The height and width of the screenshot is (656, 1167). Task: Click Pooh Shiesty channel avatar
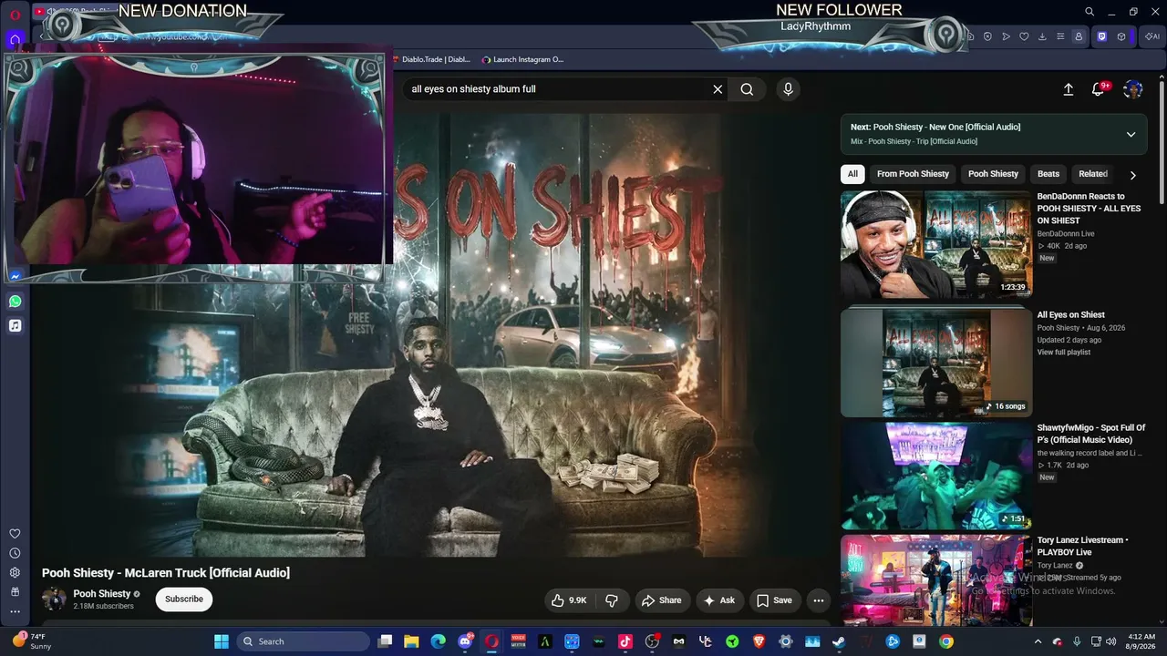click(54, 599)
